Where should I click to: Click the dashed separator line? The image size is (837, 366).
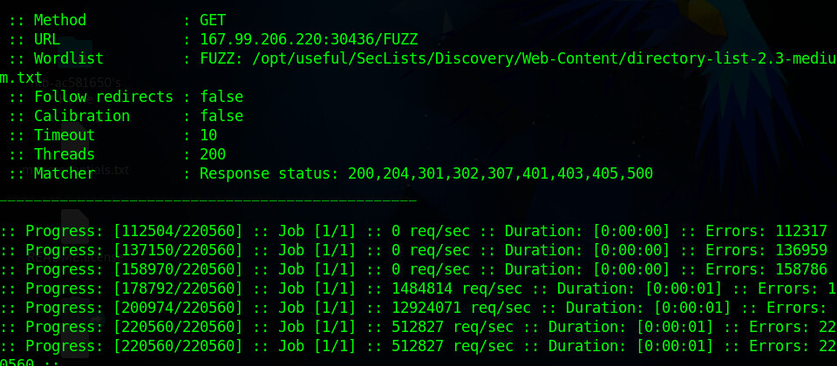tap(209, 201)
